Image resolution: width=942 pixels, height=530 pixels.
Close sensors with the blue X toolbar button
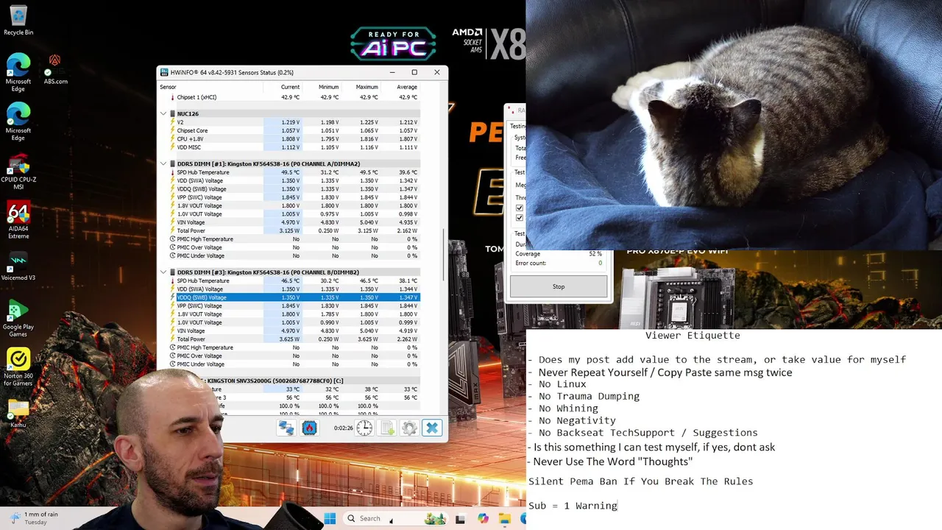(432, 428)
